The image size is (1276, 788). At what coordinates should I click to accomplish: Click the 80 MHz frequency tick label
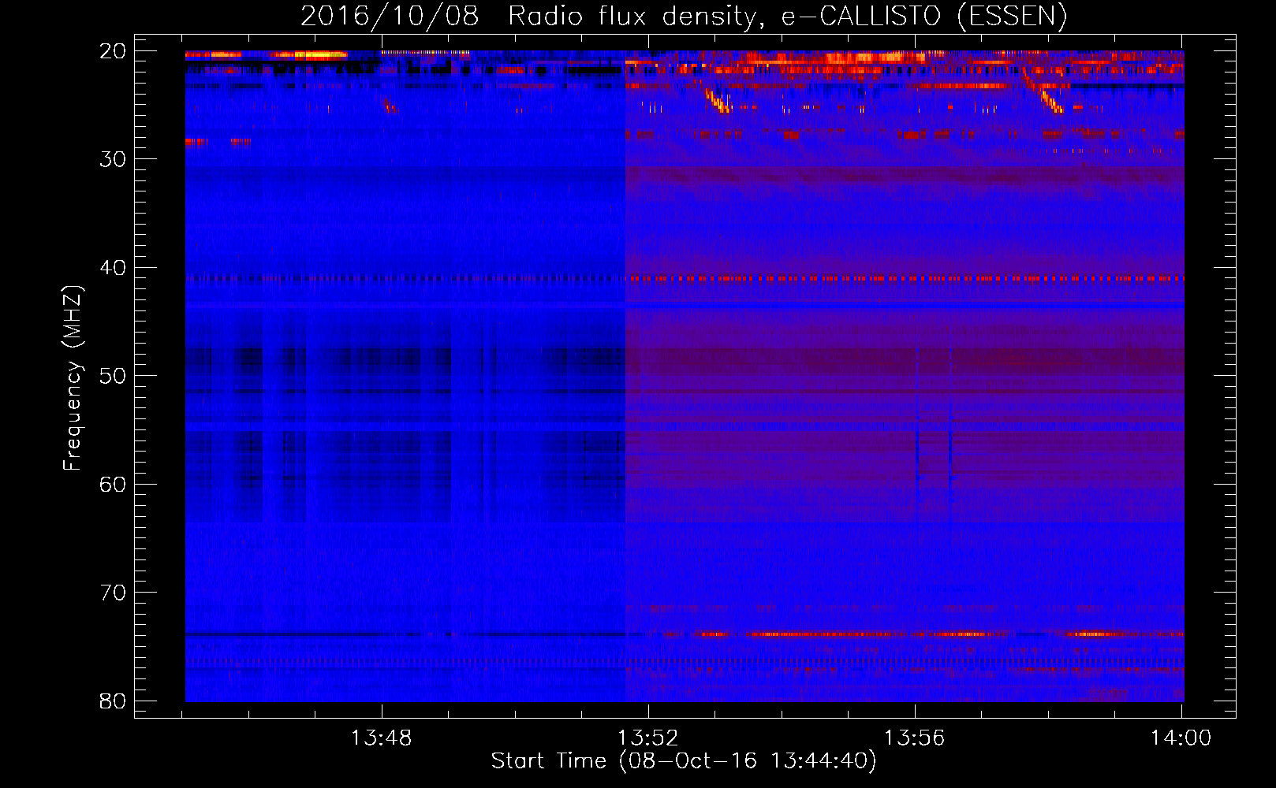pyautogui.click(x=113, y=701)
